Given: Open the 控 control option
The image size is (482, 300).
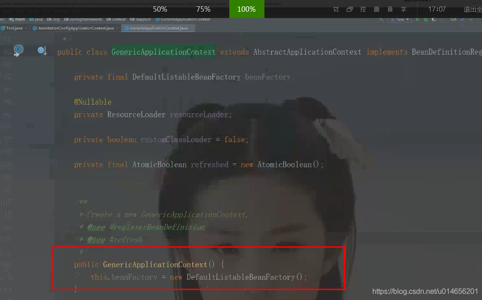Looking at the screenshot, I should pos(363,9).
